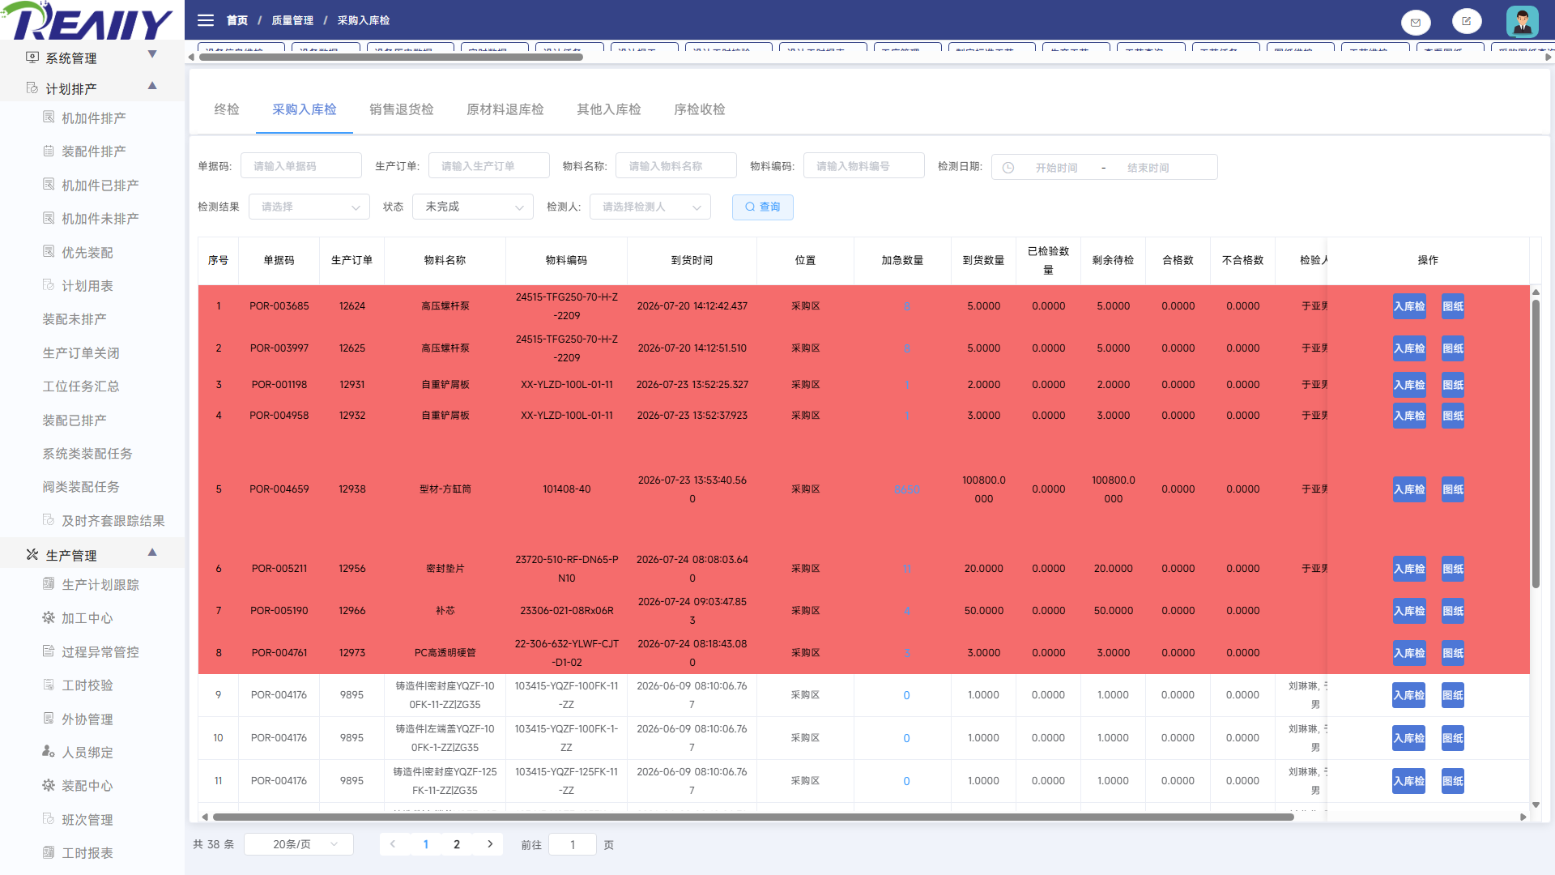Viewport: 1555px width, 875px height.
Task: Open the 检测结果 dropdown
Action: click(309, 207)
